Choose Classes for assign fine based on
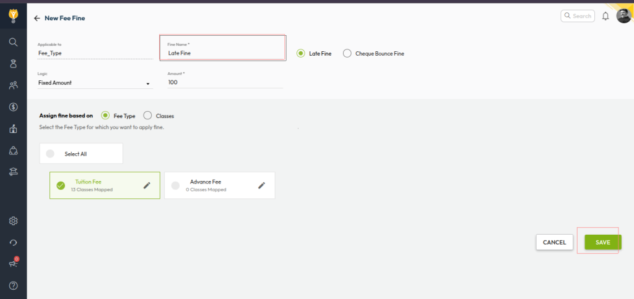The image size is (634, 299). point(147,116)
